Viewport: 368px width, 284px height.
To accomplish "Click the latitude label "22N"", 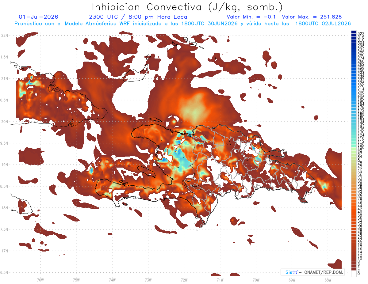I will [x=5, y=36].
